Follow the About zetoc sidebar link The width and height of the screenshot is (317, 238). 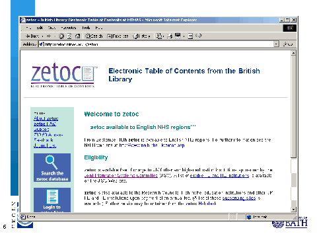46,118
